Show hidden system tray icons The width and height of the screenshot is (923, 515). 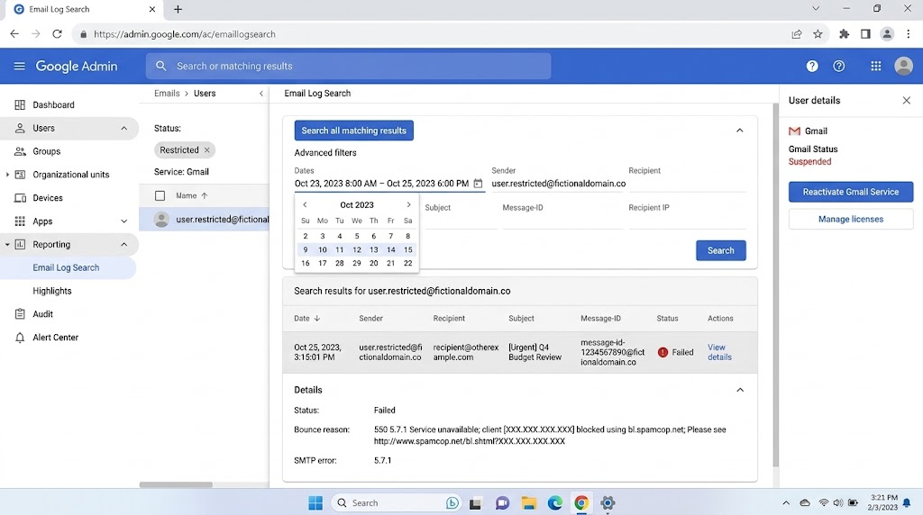(x=786, y=502)
